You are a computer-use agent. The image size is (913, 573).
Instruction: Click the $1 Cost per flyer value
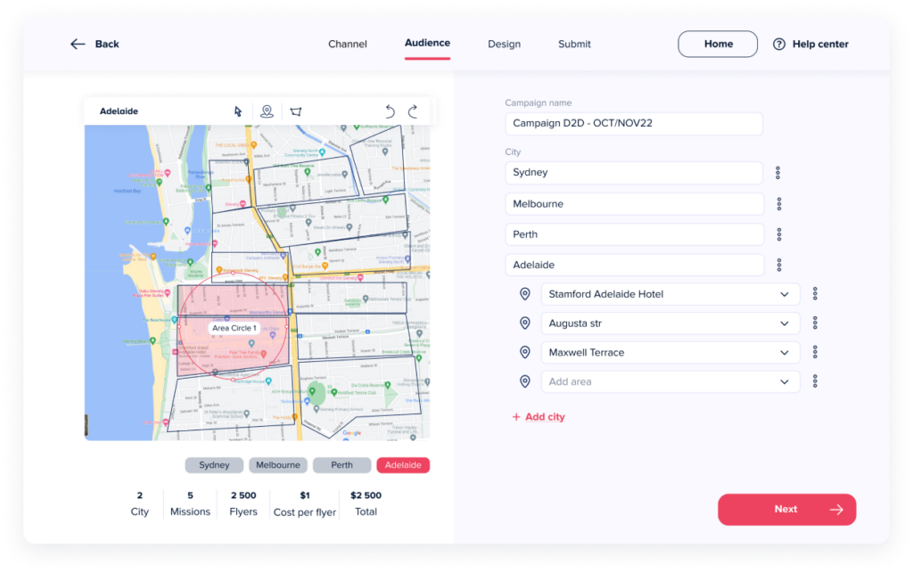click(305, 495)
